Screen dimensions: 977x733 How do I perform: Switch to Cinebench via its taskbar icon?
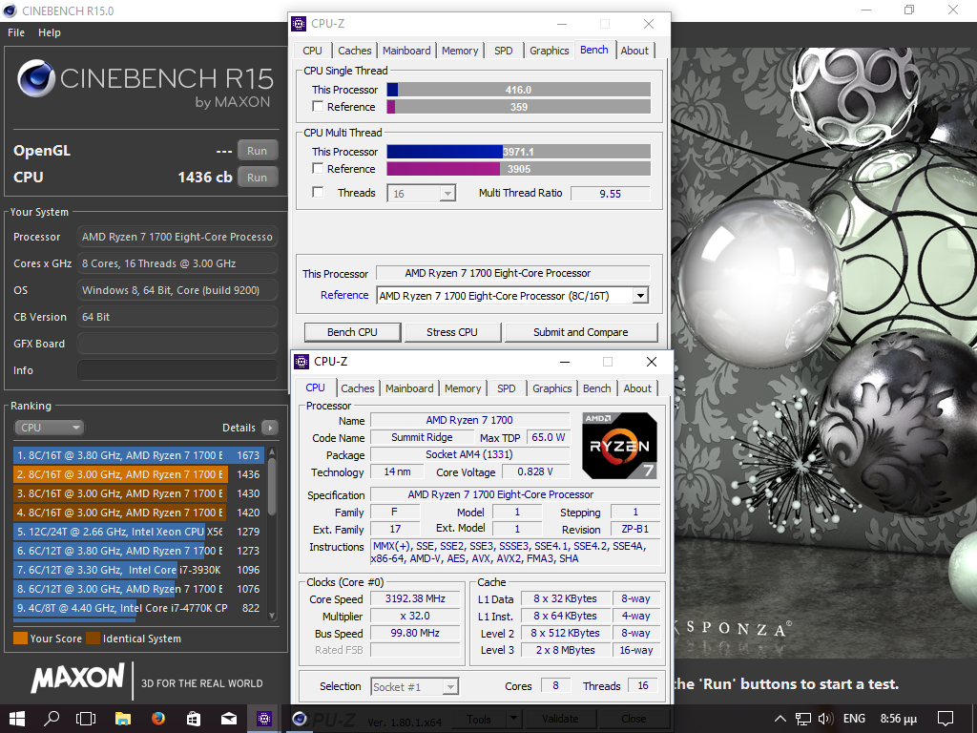(300, 719)
